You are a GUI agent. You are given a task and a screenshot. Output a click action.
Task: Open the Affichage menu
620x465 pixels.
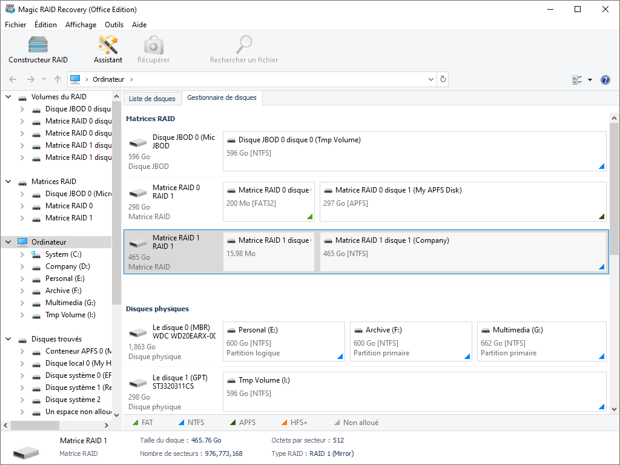(x=81, y=24)
